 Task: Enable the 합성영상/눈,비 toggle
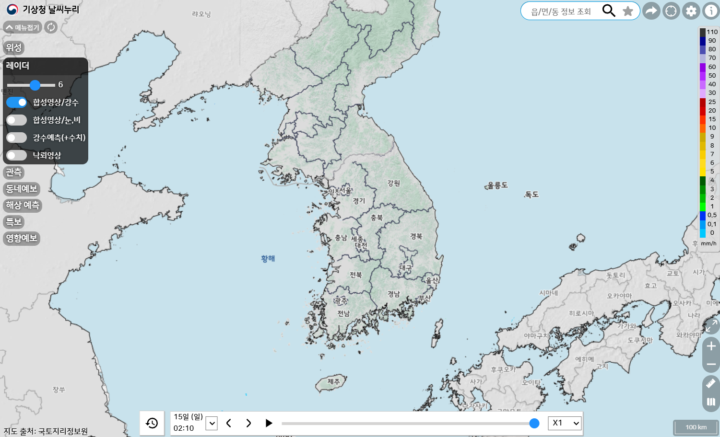tap(16, 120)
